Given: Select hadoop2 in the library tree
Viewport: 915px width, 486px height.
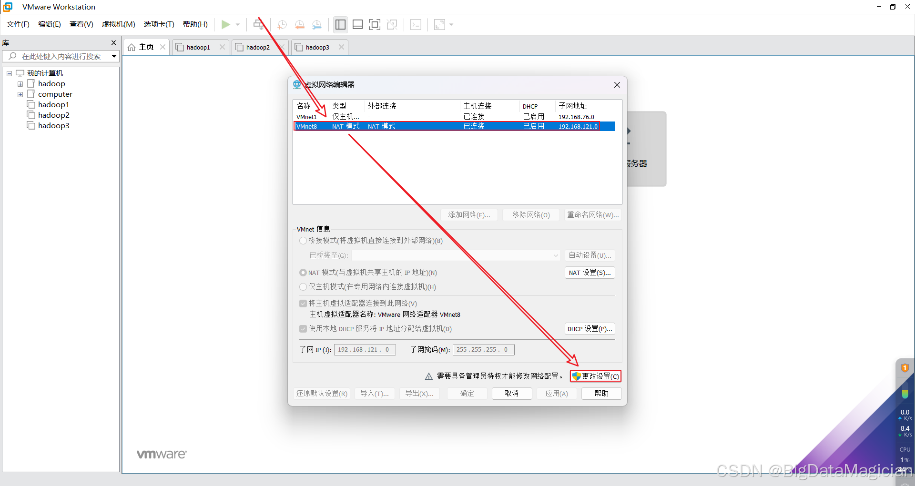Looking at the screenshot, I should coord(53,115).
